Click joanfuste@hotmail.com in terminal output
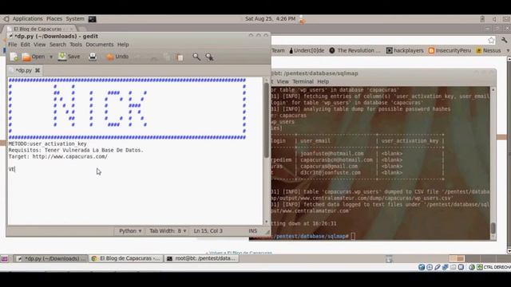 [332, 154]
